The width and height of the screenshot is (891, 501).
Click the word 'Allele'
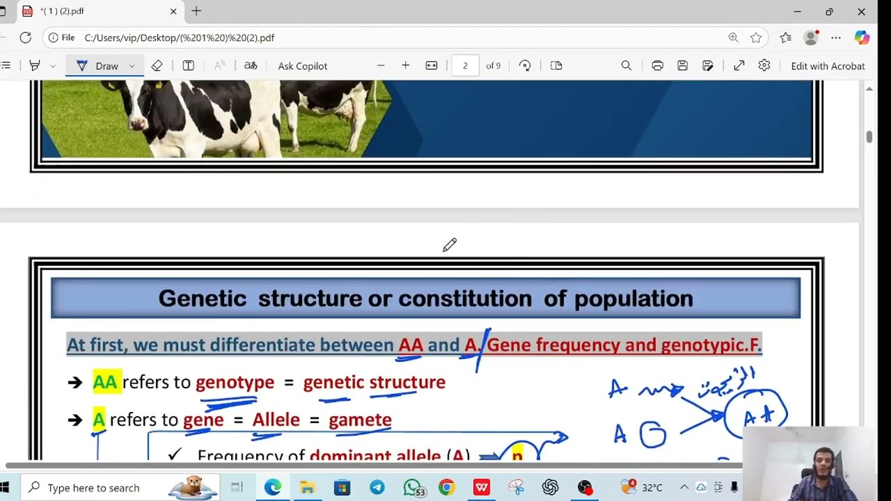click(276, 420)
